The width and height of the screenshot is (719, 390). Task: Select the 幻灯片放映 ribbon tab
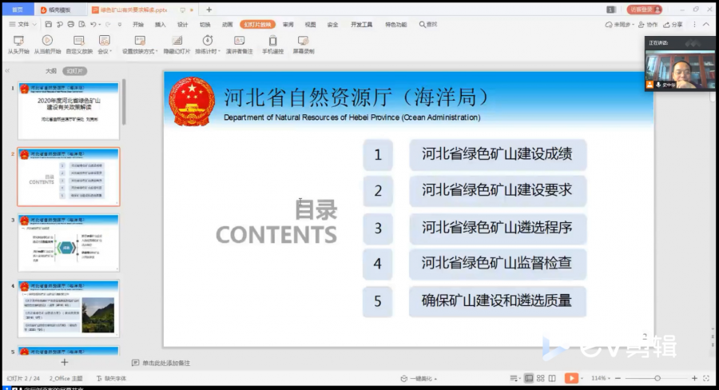[x=257, y=24]
